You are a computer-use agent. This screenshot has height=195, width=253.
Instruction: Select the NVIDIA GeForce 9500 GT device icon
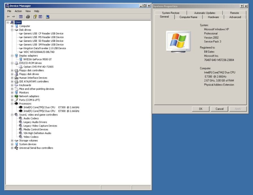[21, 59]
